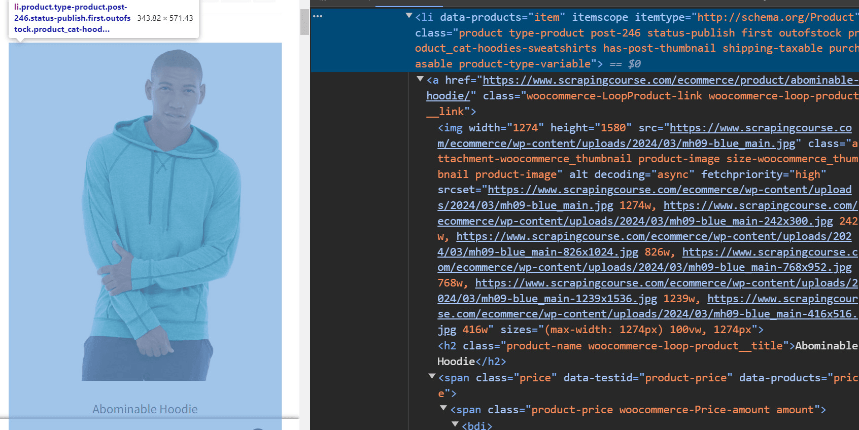Open the srcset mh09-blue_main.jpg 1274w link
This screenshot has width=859, height=430.
click(645, 197)
